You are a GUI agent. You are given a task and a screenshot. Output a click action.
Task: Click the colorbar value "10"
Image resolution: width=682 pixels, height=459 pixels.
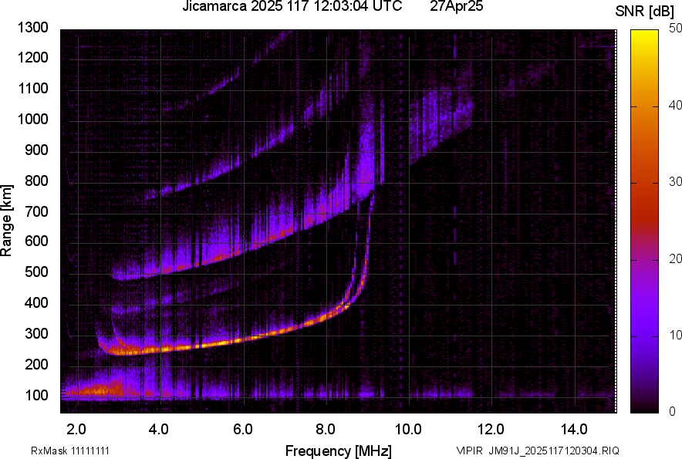tap(675, 335)
